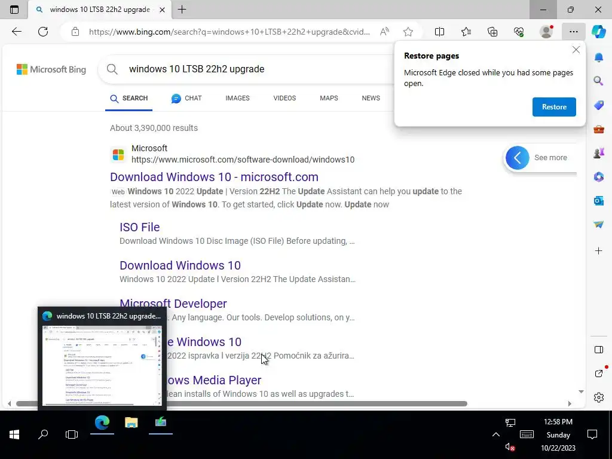Open sidebar settings gear
This screenshot has height=459, width=612.
click(x=598, y=397)
